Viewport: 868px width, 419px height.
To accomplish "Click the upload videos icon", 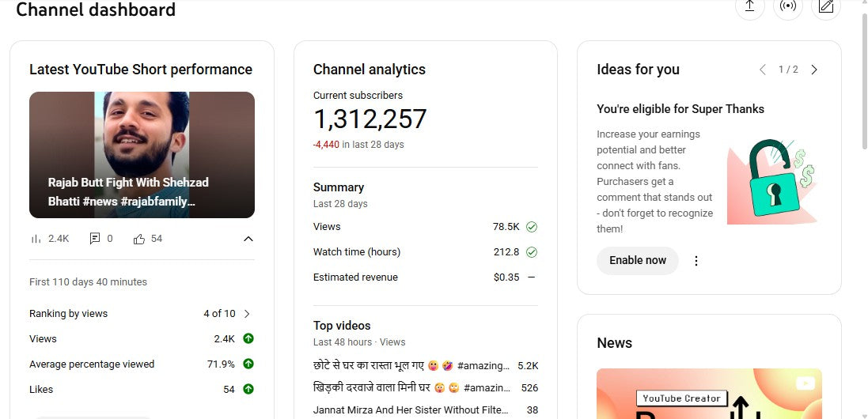I will coord(749,7).
